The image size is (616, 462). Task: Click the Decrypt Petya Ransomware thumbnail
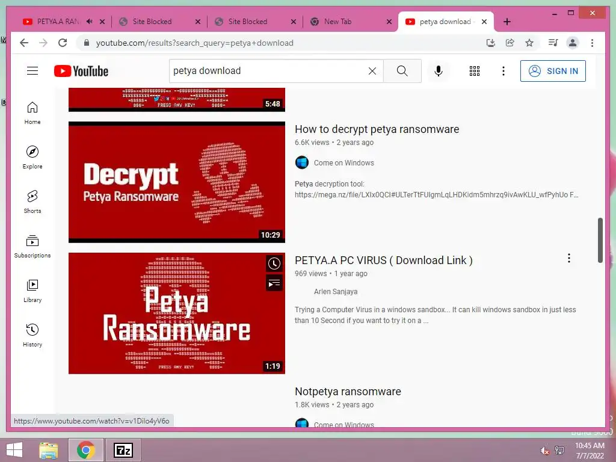tap(177, 182)
